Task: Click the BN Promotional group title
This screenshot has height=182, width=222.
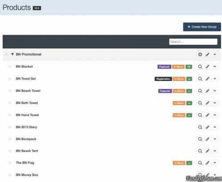Action: [x=28, y=54]
